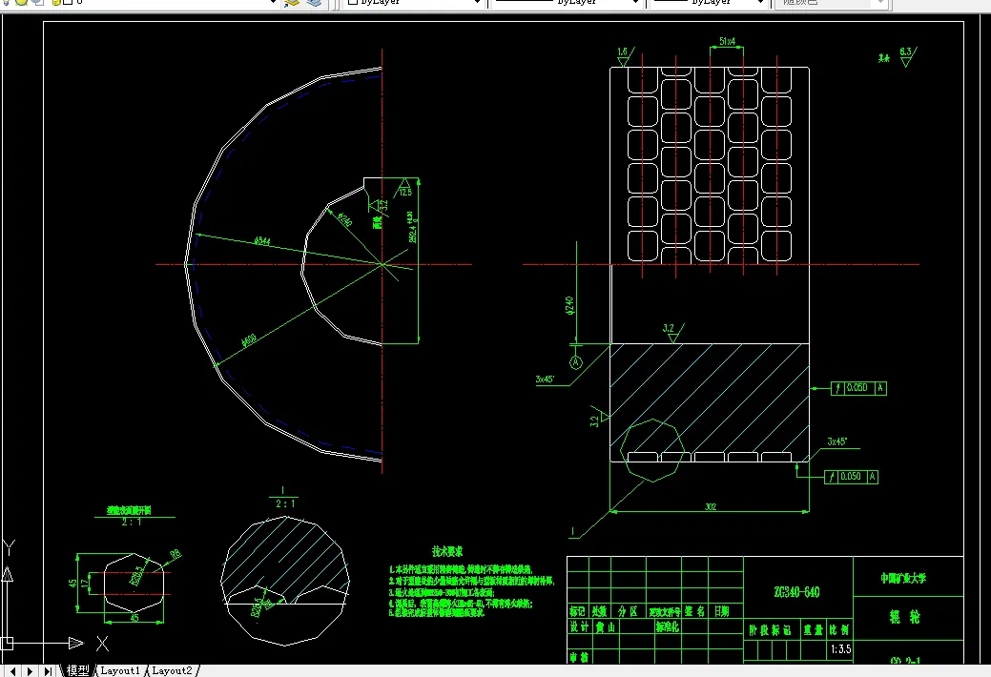
Task: Select the 1.6 roughness symbol value
Action: pos(622,51)
